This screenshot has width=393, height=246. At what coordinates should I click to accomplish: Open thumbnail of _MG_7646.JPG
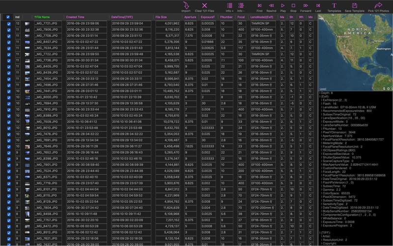pos(28,147)
